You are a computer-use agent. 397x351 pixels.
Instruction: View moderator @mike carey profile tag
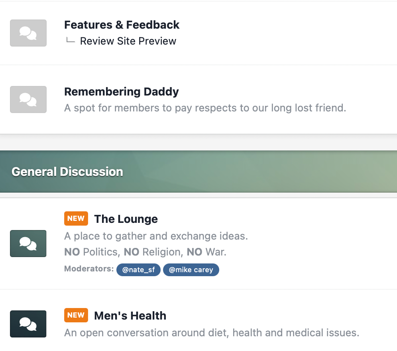(x=191, y=270)
